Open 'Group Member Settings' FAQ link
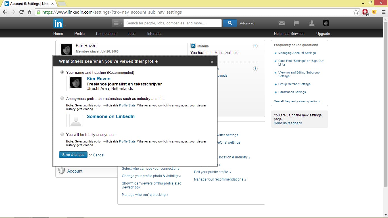Viewport: 388px width, 218px height. [294, 84]
